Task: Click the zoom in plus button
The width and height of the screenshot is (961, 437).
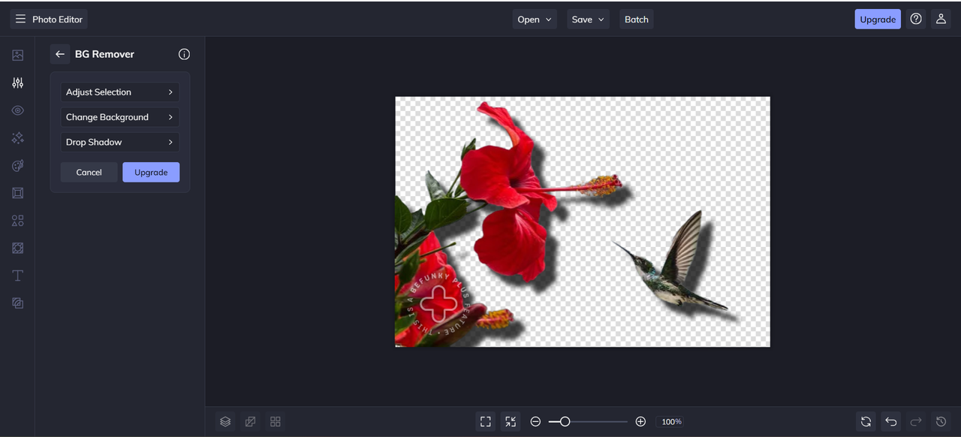Action: 640,422
